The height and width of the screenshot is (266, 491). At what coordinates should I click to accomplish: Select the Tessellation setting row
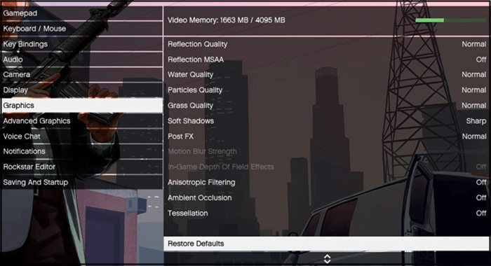pos(326,213)
